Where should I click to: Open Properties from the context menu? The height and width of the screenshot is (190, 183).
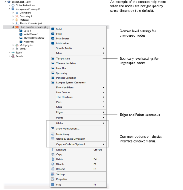61,179
